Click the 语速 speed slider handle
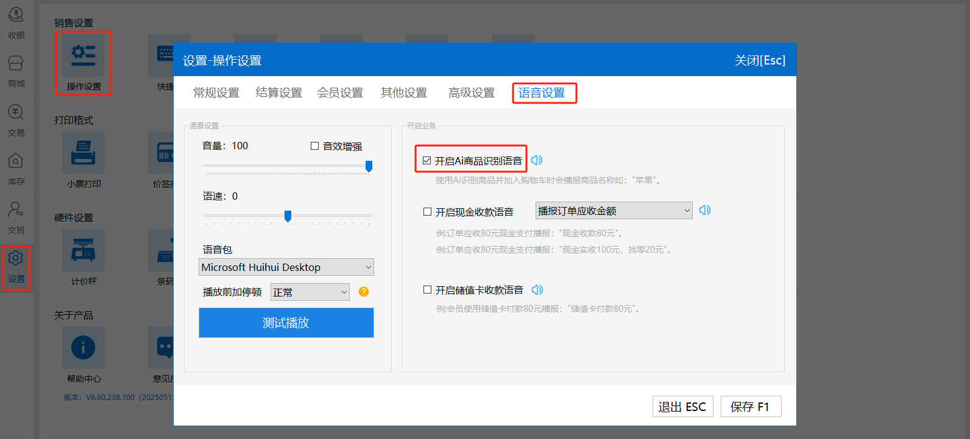The width and height of the screenshot is (970, 439). pyautogui.click(x=288, y=216)
